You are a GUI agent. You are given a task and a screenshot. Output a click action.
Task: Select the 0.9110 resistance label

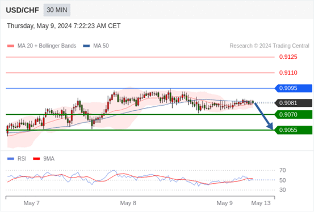[x=288, y=73]
